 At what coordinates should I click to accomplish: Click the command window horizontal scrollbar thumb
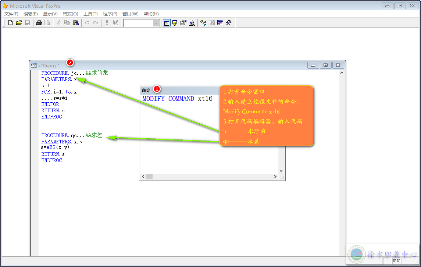pos(150,177)
